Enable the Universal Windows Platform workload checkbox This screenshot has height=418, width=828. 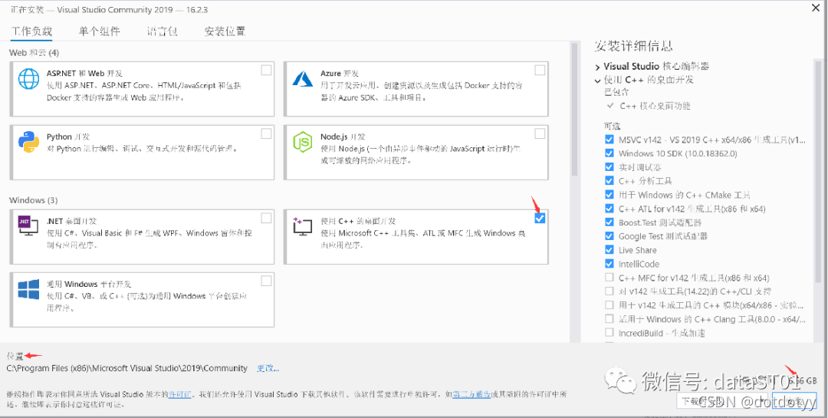(266, 281)
